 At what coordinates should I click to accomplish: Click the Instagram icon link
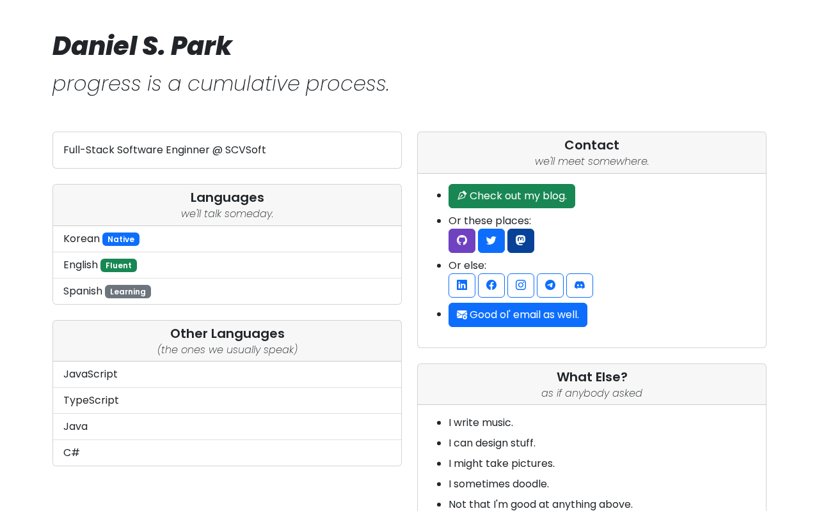pos(521,286)
